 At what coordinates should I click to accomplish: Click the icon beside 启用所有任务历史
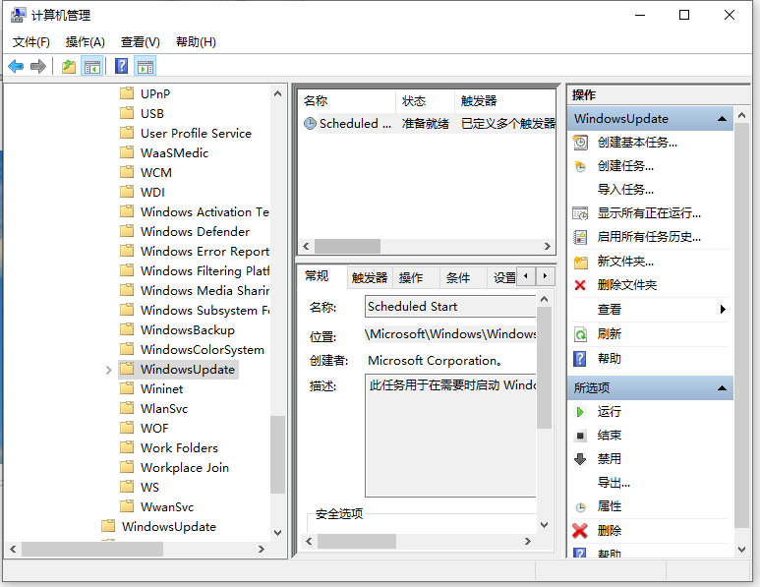click(580, 237)
